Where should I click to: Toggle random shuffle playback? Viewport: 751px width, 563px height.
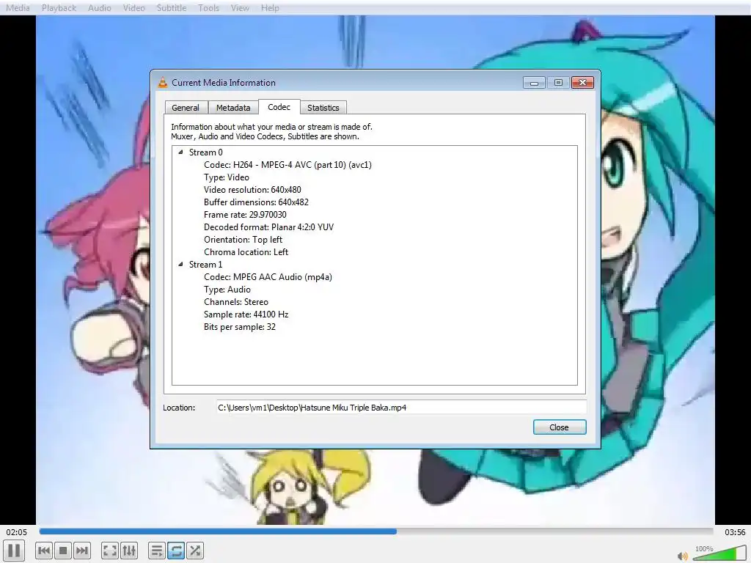[x=195, y=551]
